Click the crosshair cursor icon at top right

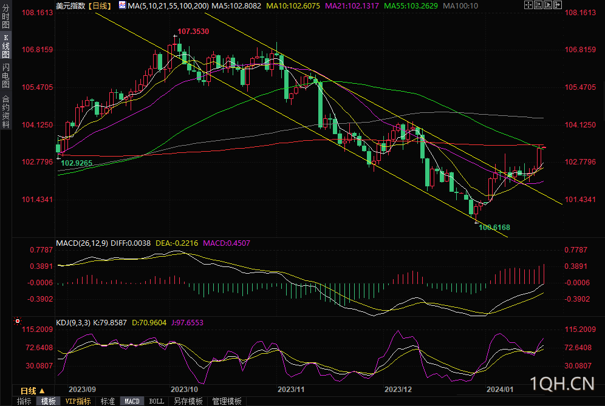pos(528,5)
